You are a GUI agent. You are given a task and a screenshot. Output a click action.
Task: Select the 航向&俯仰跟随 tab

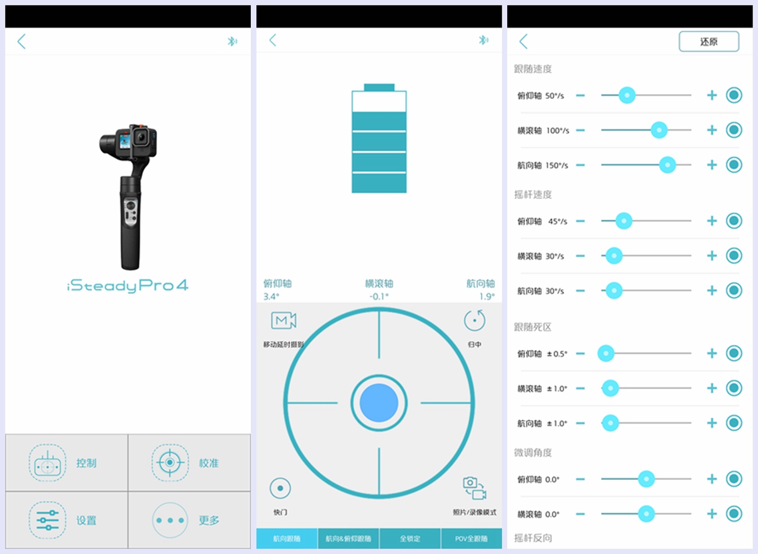tap(349, 538)
